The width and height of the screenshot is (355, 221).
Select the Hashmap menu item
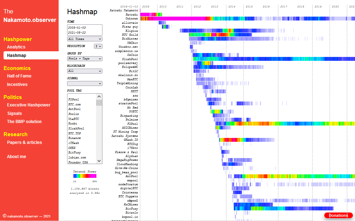31,55
